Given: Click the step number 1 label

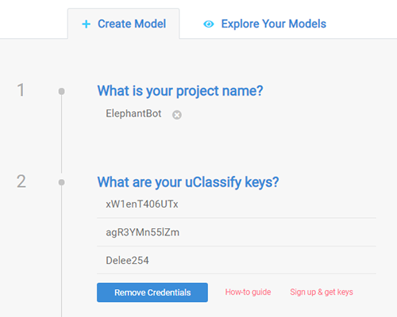Looking at the screenshot, I should tap(21, 90).
